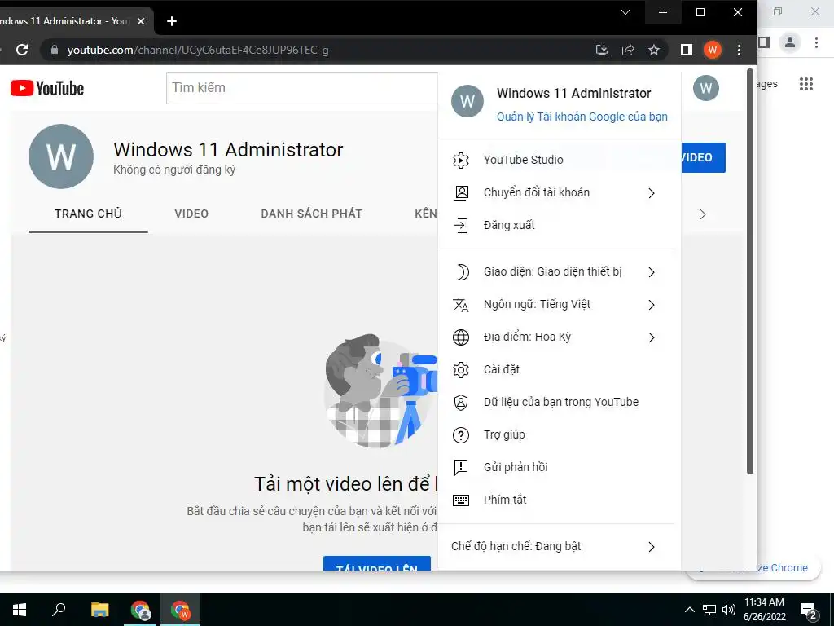Viewport: 834px width, 626px height.
Task: Open Quản lý Tài khoản Google link
Action: tap(582, 117)
